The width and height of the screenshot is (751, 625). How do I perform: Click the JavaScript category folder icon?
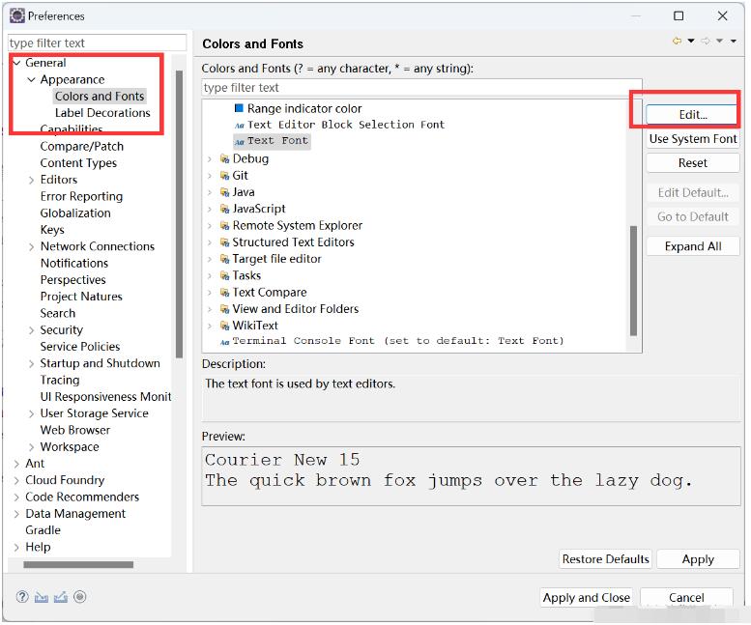pyautogui.click(x=224, y=209)
